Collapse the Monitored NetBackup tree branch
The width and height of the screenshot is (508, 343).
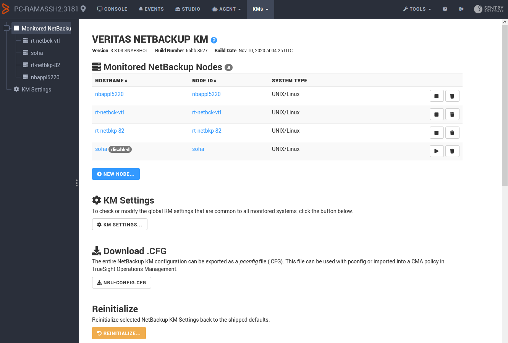coord(6,28)
